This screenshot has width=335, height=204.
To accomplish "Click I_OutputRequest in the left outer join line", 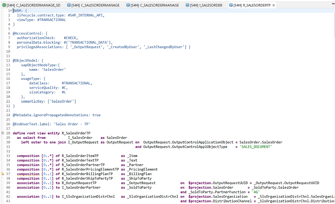I will [83, 142].
